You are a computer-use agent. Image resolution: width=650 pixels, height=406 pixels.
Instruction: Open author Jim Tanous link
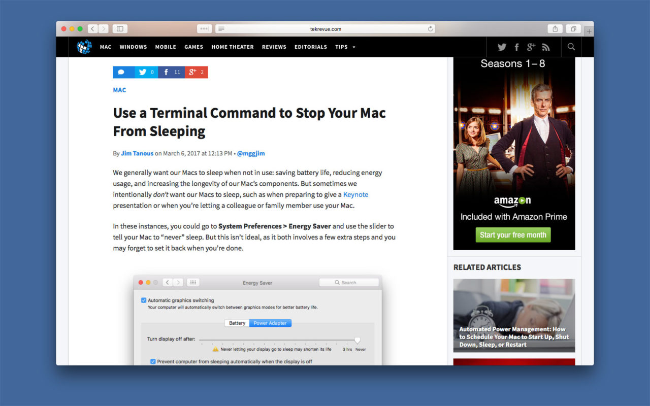tap(137, 153)
